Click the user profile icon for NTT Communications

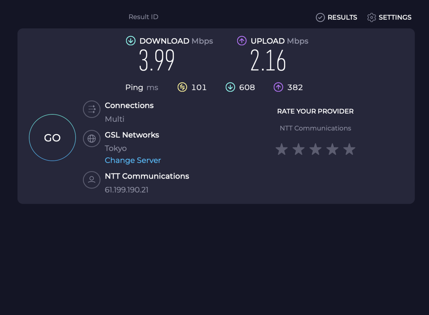point(92,180)
